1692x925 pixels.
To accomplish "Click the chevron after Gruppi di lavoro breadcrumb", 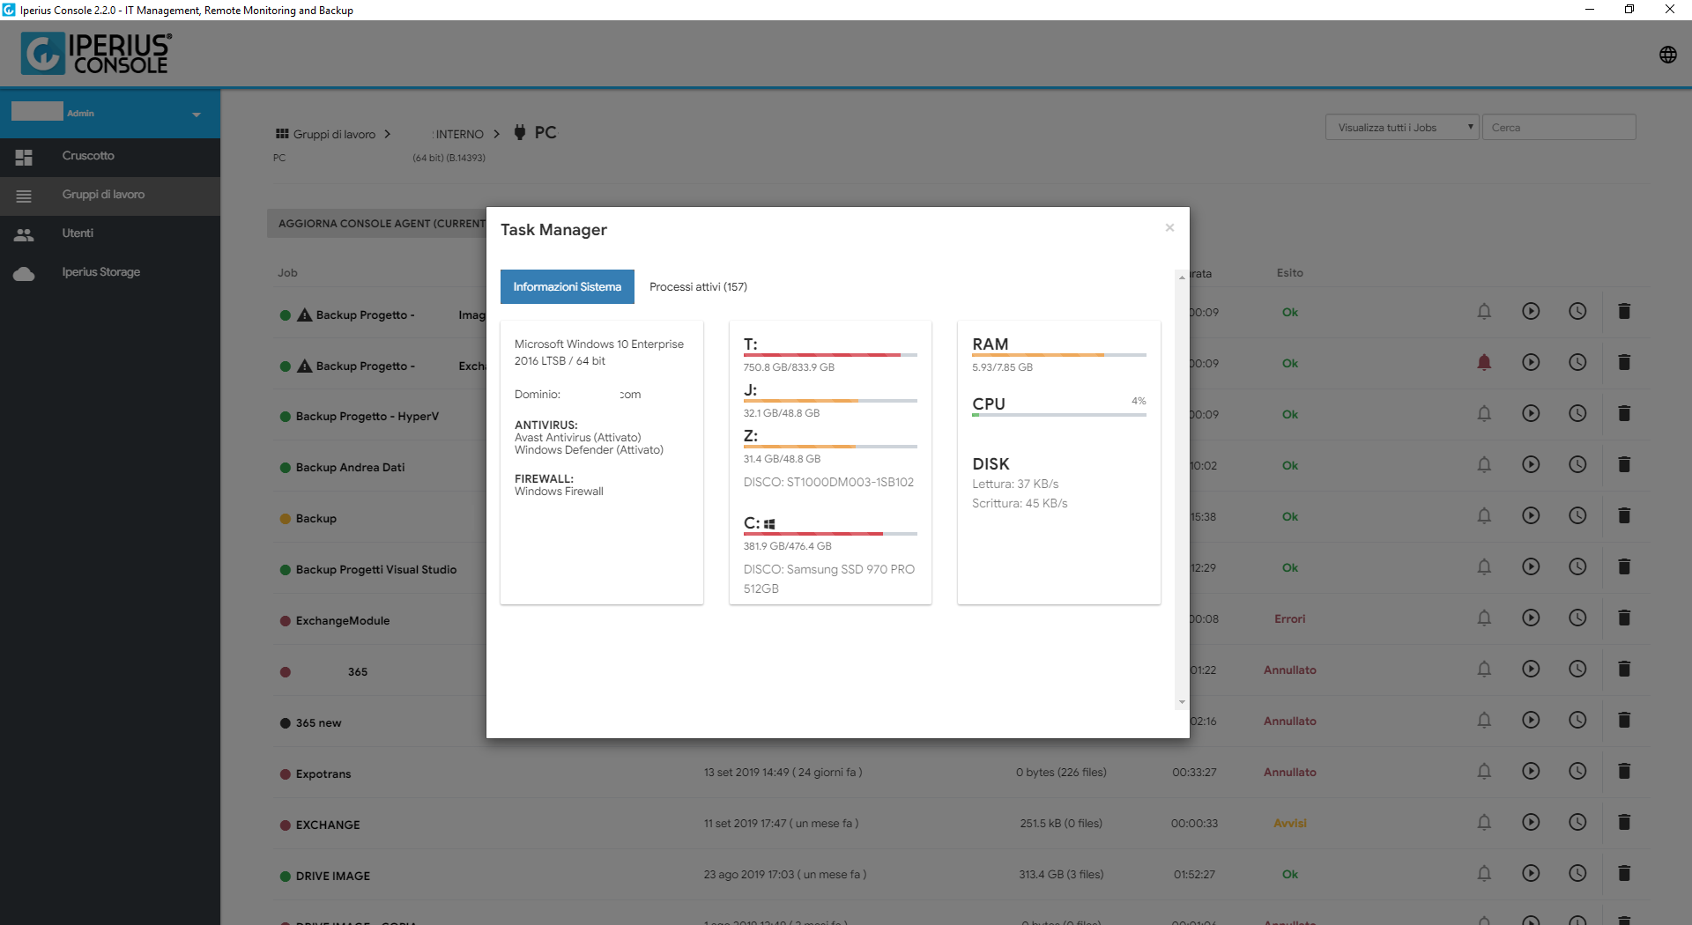I will (x=387, y=134).
